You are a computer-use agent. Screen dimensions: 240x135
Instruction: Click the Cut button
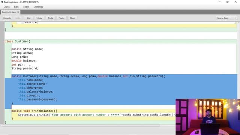[29, 18]
